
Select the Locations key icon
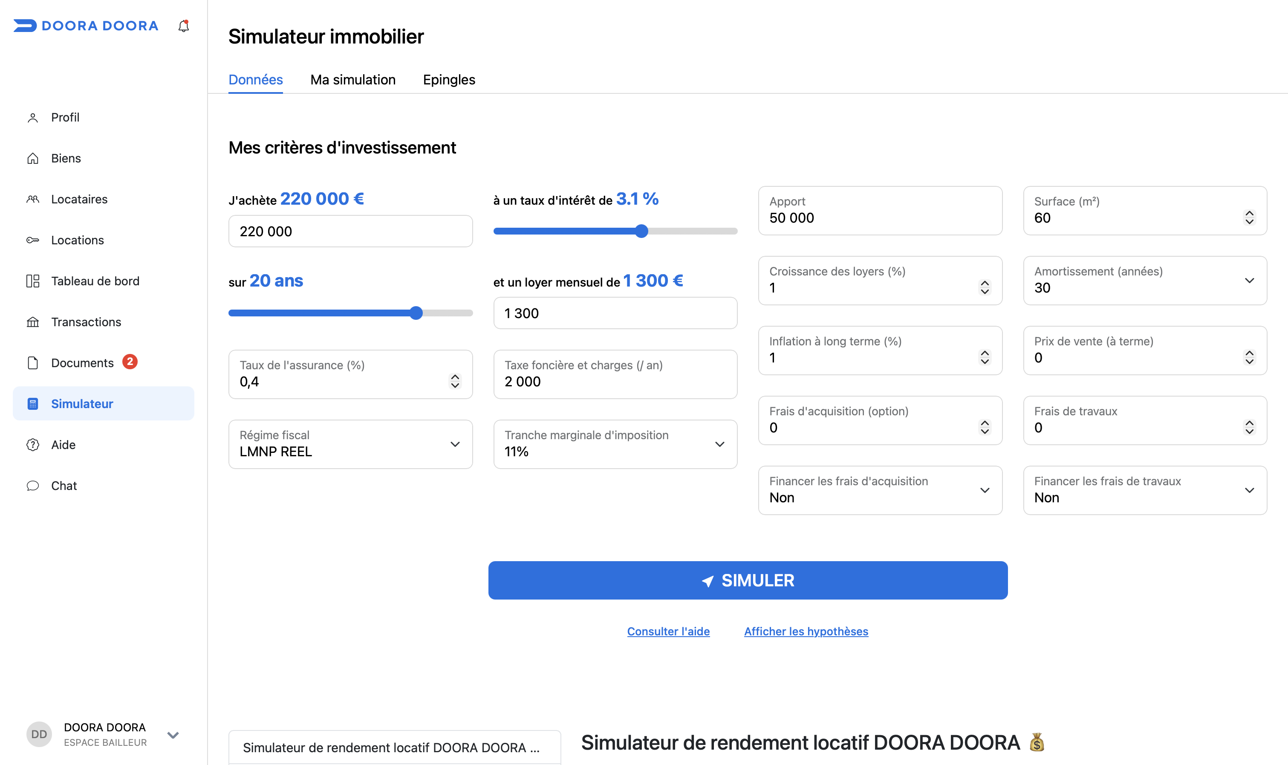click(32, 240)
